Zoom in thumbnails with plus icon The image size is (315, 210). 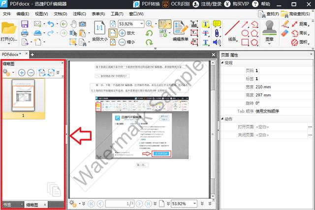22,72
